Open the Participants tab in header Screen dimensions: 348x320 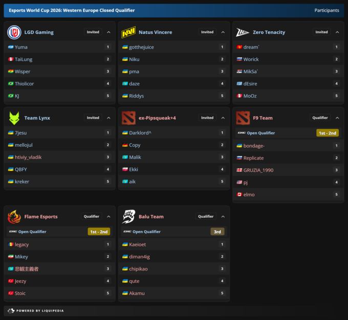coord(327,10)
